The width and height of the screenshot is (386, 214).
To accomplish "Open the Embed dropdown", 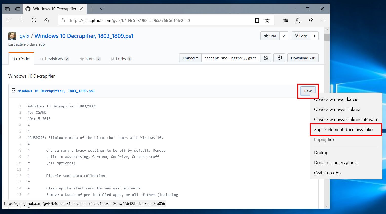I will (x=190, y=58).
